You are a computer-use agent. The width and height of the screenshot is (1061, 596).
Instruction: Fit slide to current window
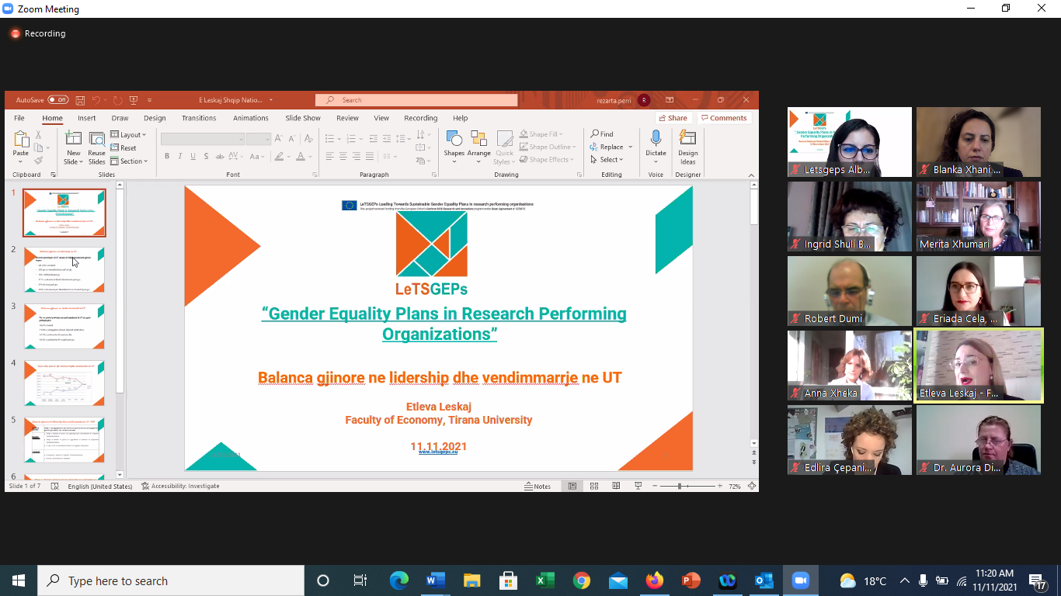(753, 486)
